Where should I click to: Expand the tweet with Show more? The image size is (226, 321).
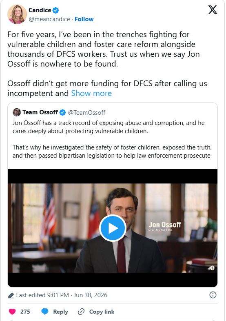pos(91,94)
